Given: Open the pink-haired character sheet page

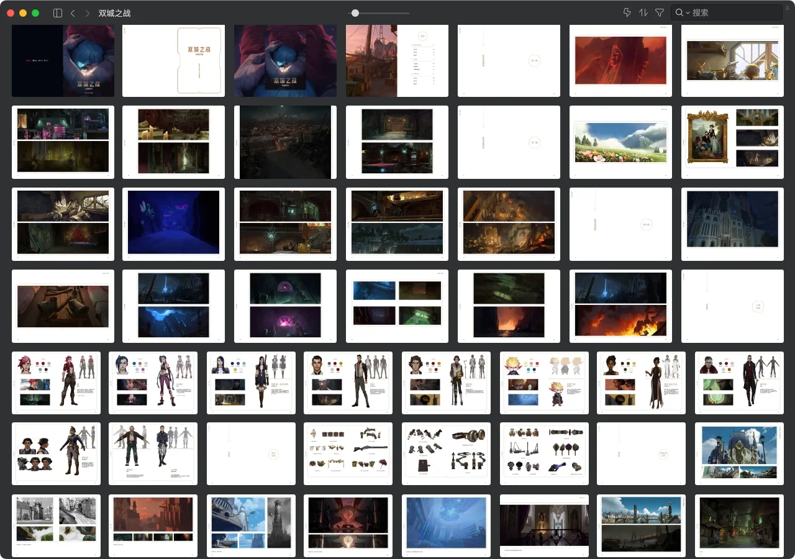Looking at the screenshot, I should (x=56, y=383).
